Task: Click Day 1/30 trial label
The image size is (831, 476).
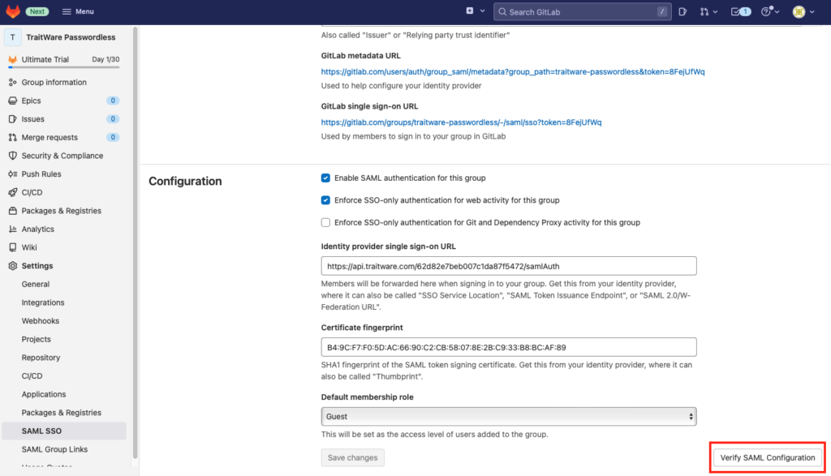Action: 105,59
